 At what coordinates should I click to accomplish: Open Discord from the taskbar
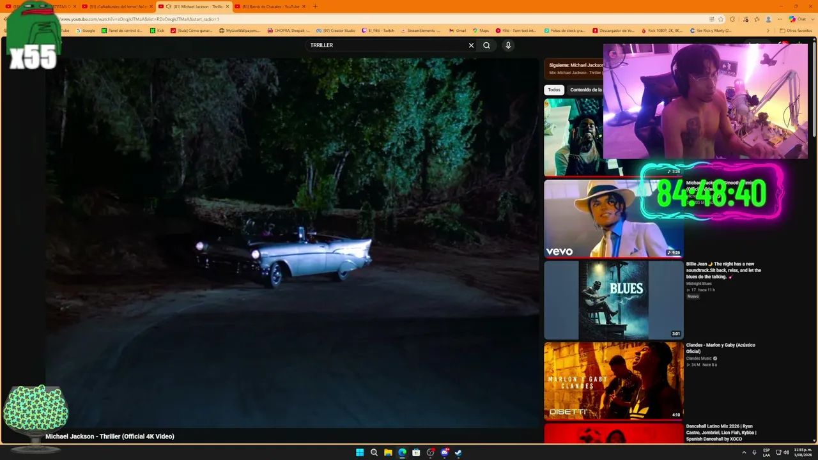coord(444,452)
